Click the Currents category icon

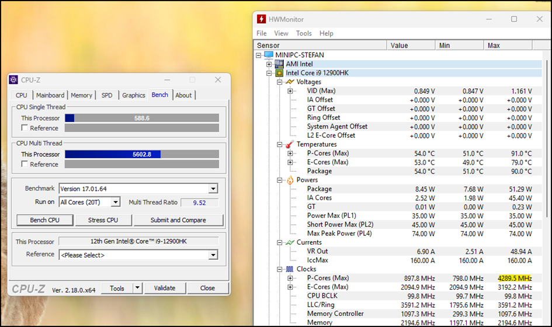pyautogui.click(x=290, y=242)
